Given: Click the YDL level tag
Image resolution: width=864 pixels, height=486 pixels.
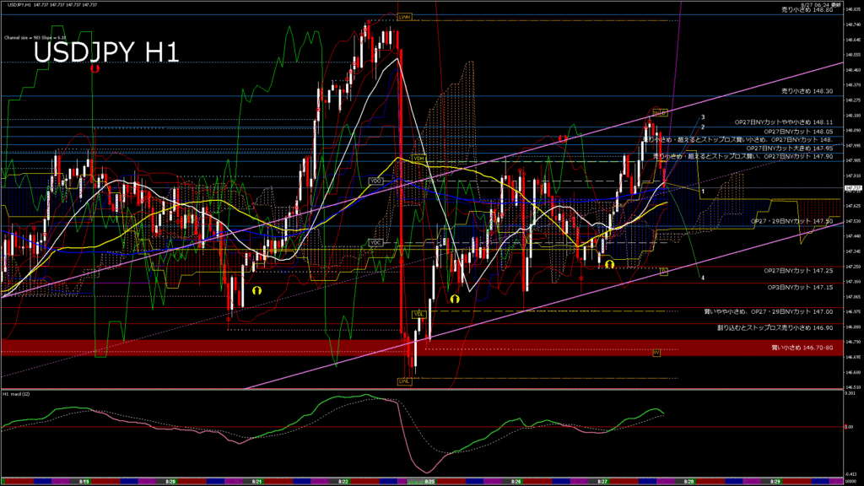Looking at the screenshot, I should click(x=418, y=314).
